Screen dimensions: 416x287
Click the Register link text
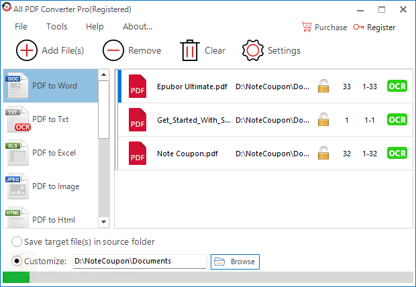[x=381, y=27]
